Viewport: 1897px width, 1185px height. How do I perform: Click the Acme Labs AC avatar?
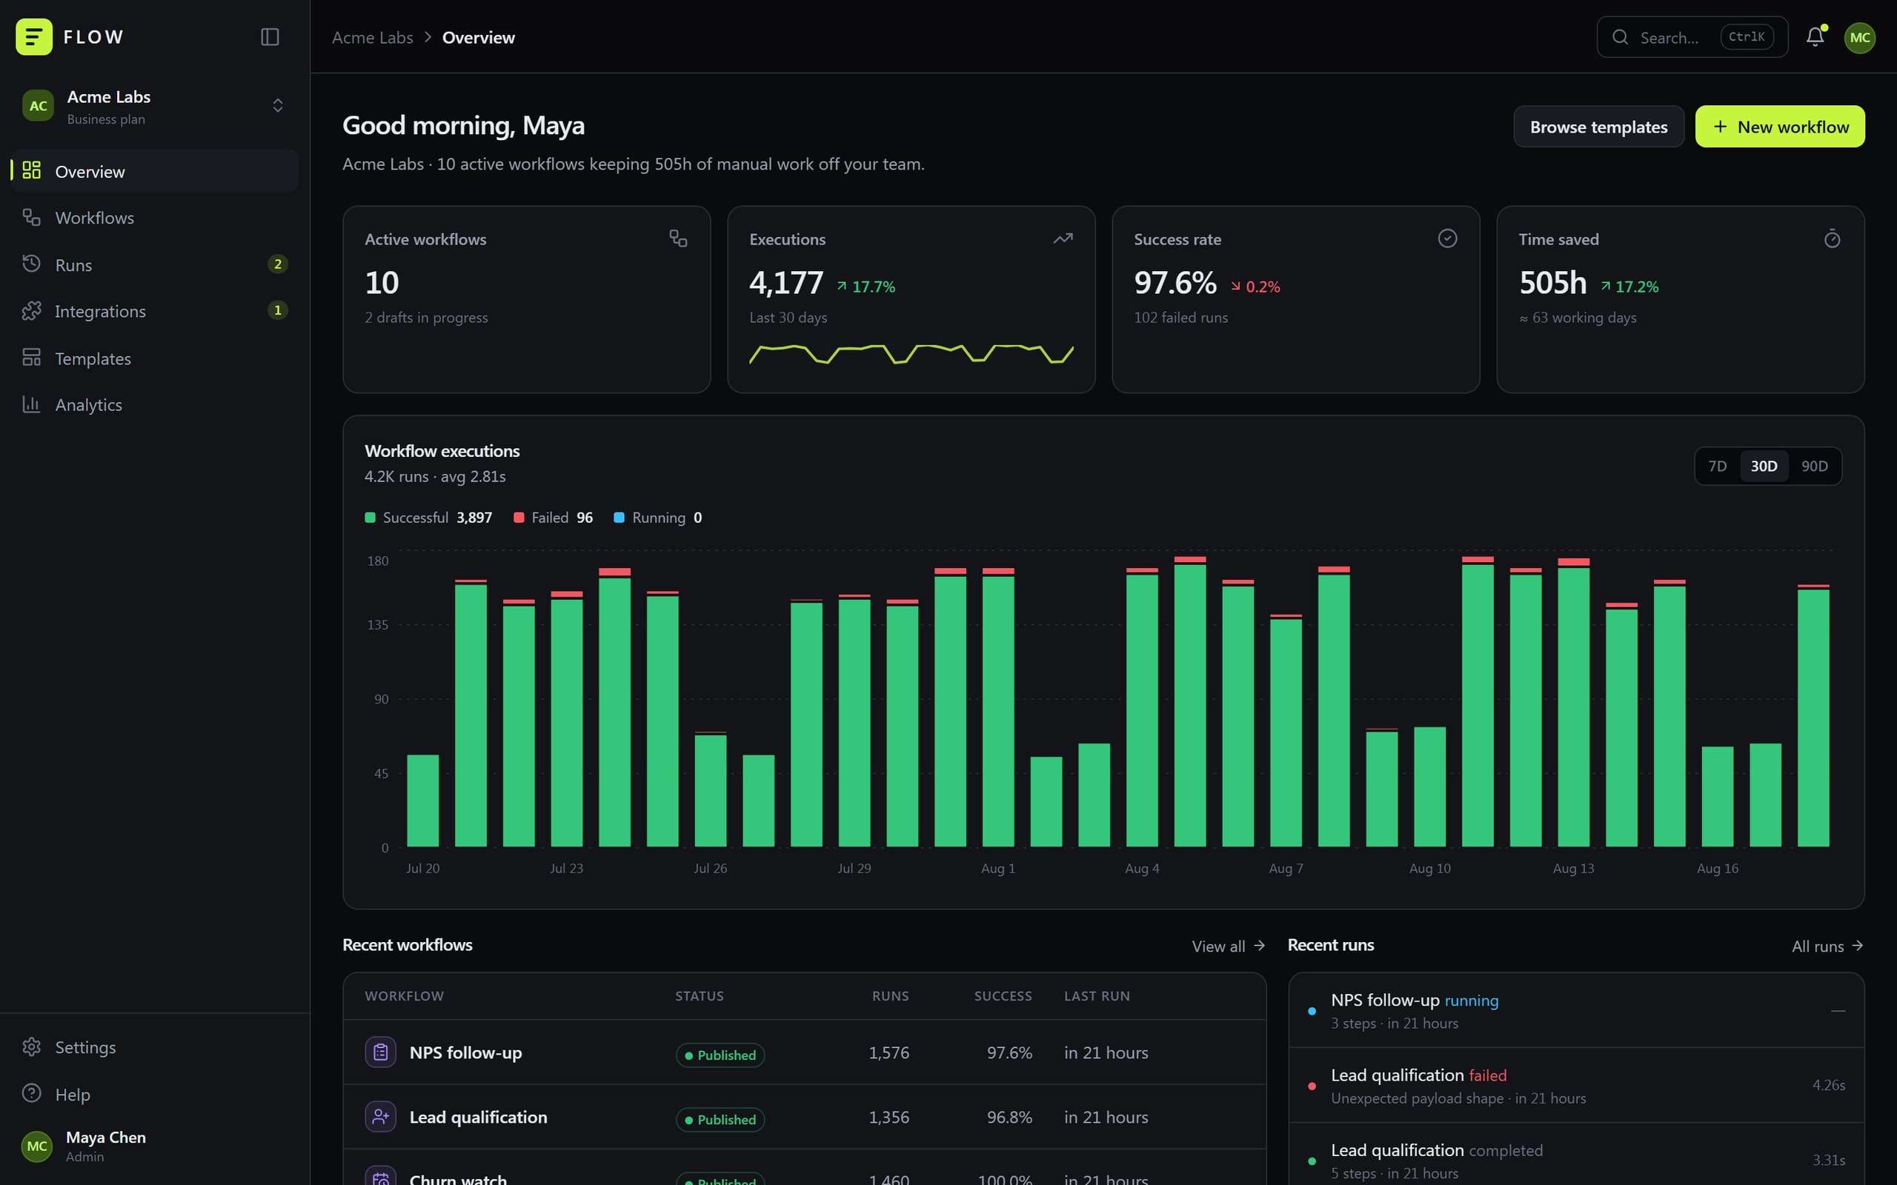click(38, 106)
